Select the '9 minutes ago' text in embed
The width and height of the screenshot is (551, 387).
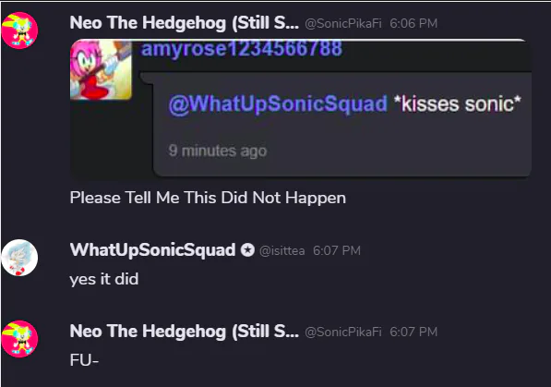(218, 151)
